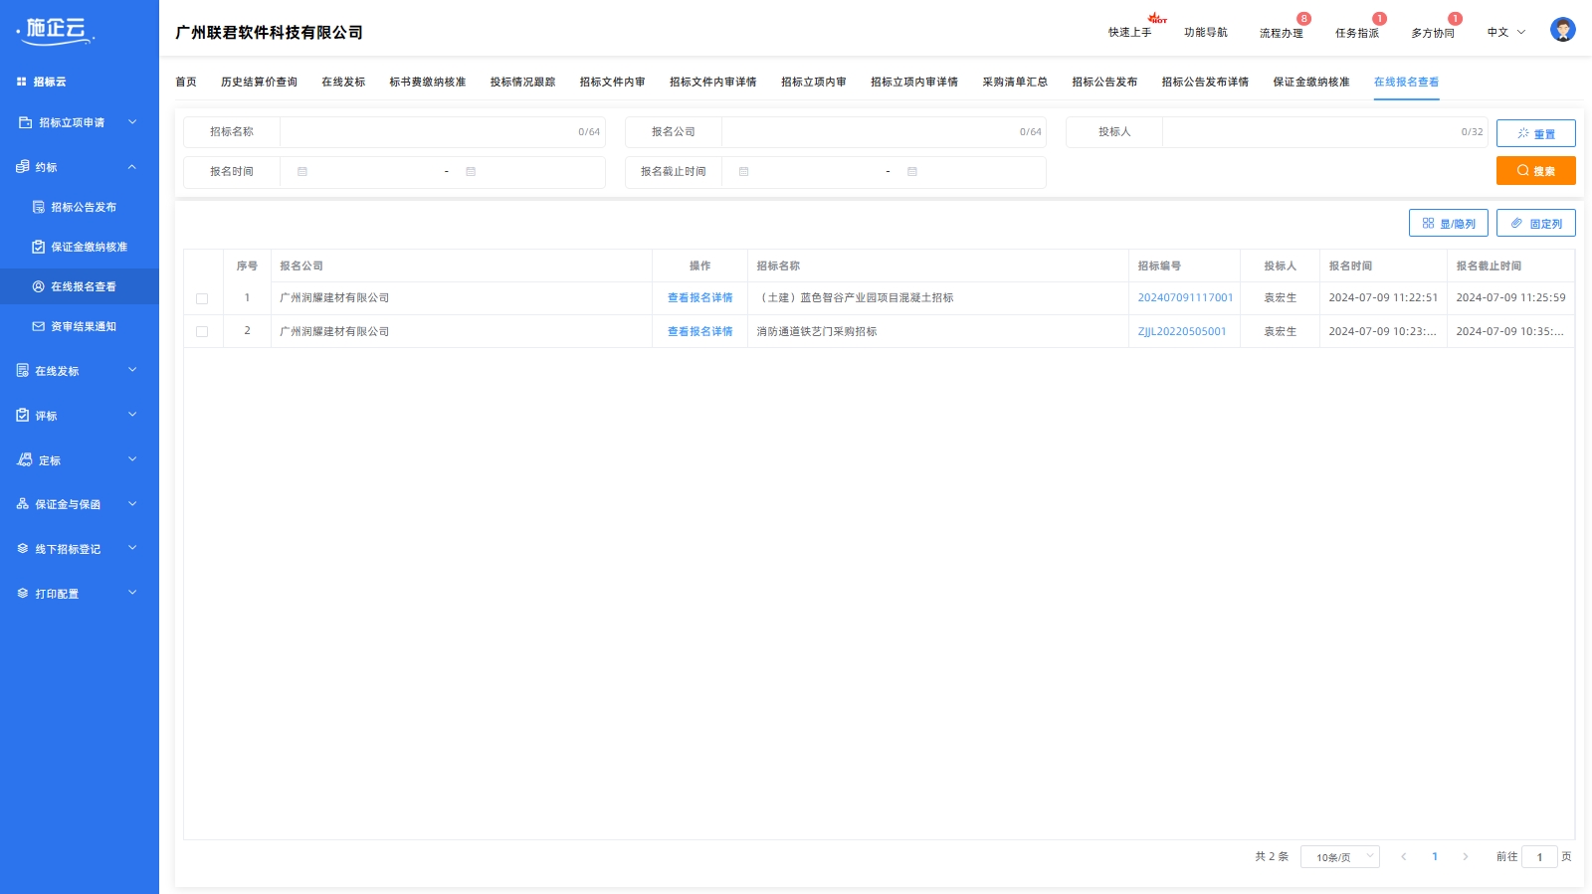The height and width of the screenshot is (894, 1592).
Task: Click the 保证金与保函 sidebar icon
Action: [23, 504]
